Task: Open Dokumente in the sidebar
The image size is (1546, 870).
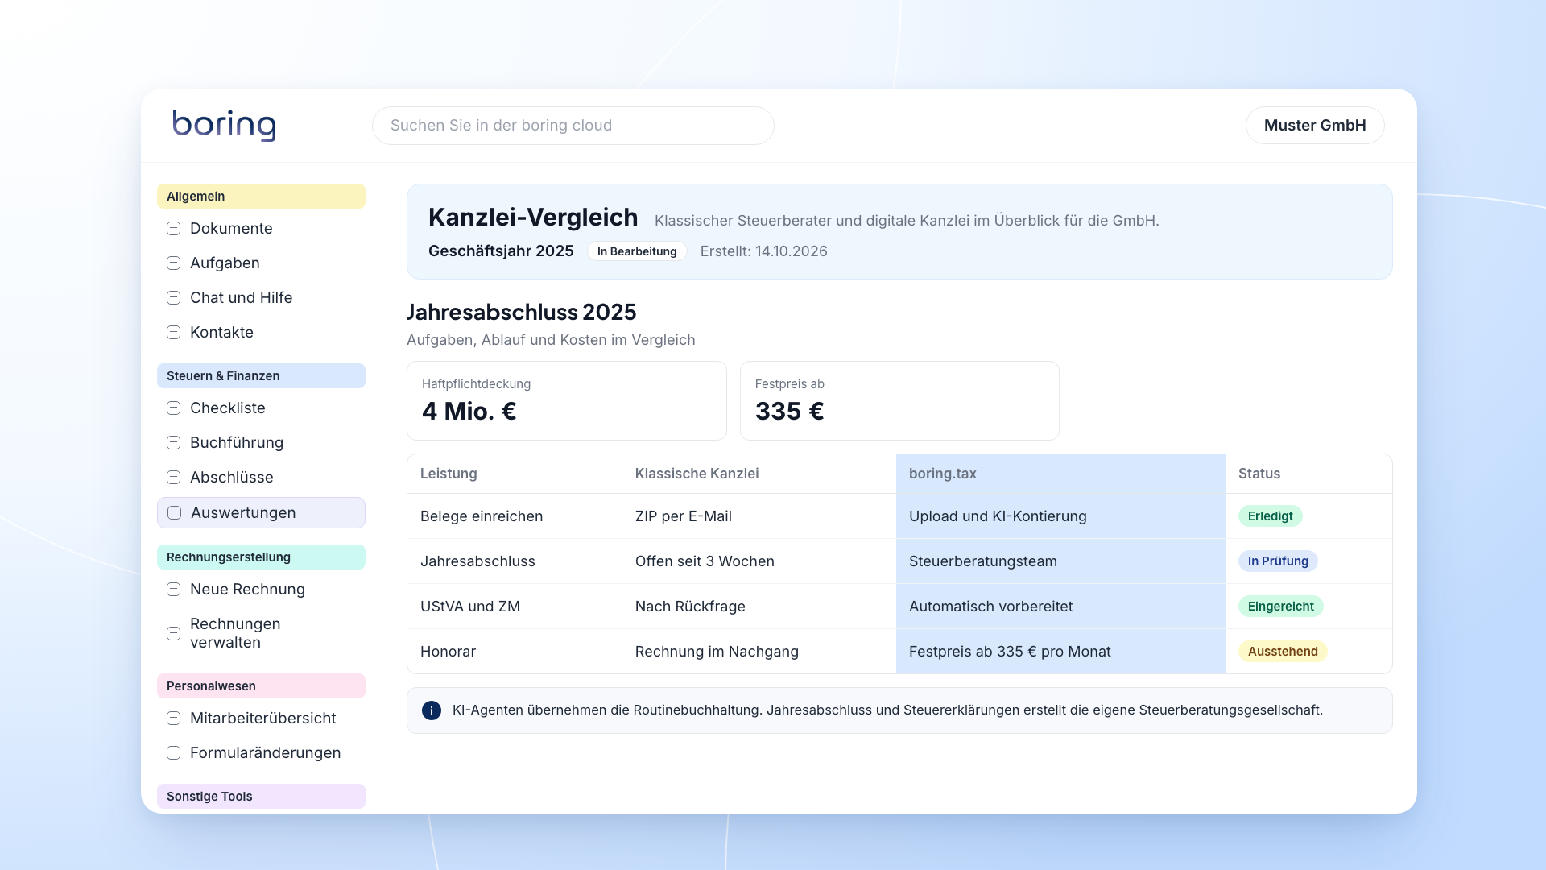Action: (261, 229)
